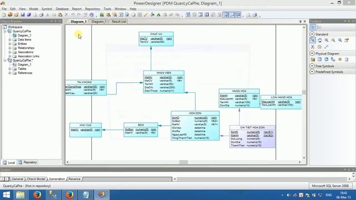Viewport: 356px width, 200px height.
Task: Open the Tools menu
Action: pos(107,9)
